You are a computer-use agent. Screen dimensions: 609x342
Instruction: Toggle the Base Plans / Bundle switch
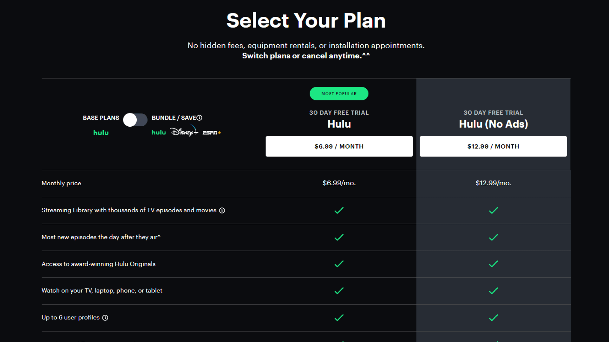pos(135,120)
